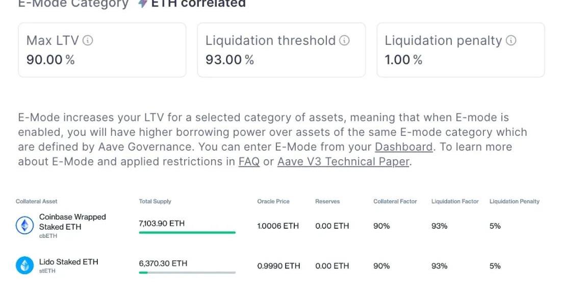This screenshot has height=291, width=562.
Task: Click the Total Supply column header
Action: pos(155,201)
